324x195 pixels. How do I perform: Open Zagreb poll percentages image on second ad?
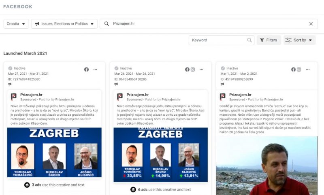pos(160,155)
